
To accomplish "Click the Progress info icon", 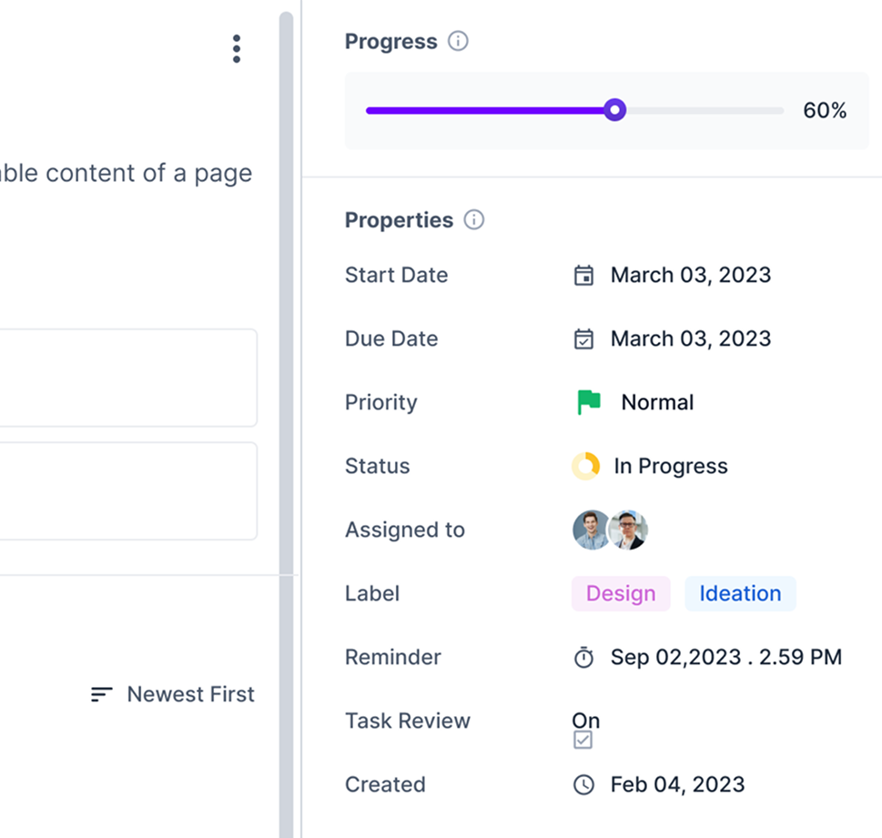I will point(458,41).
